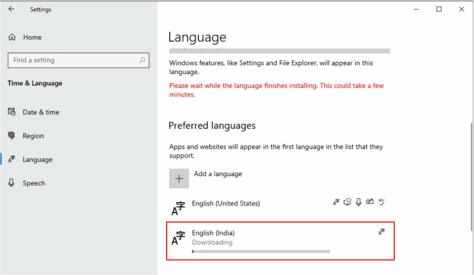The width and height of the screenshot is (474, 275).
Task: Click the text-to-speech icon for English (United States)
Action: pyautogui.click(x=348, y=202)
